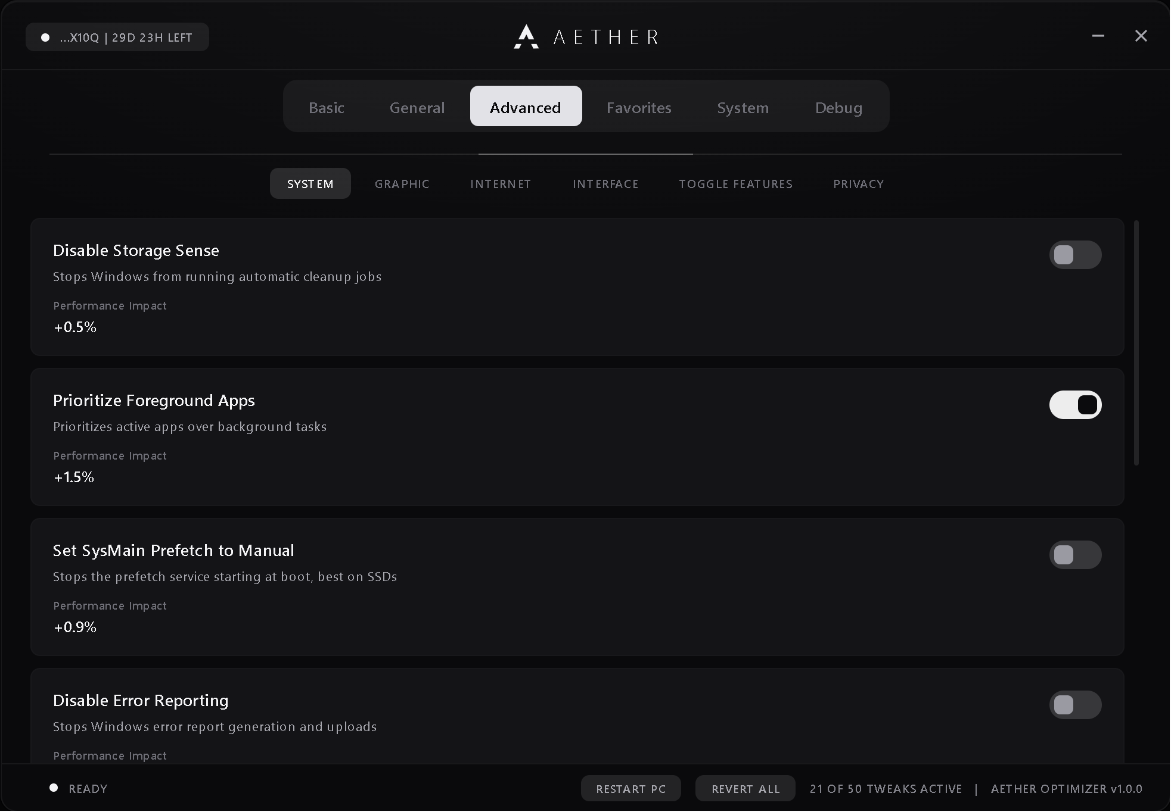Open the General tab
Viewport: 1171px width, 812px height.
[417, 107]
